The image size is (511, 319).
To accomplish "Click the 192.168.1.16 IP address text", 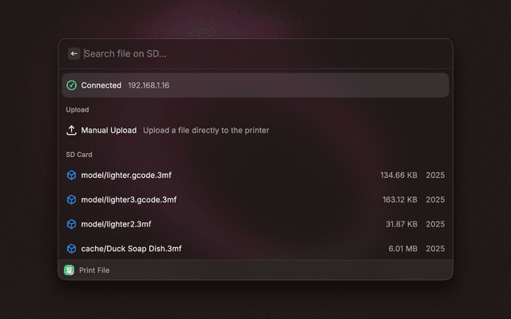I will [x=149, y=85].
